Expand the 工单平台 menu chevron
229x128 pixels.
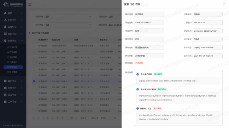click(22, 102)
